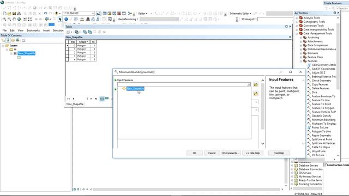Uncheck the New_Shapefile layer checkbox

pyautogui.click(x=15, y=53)
